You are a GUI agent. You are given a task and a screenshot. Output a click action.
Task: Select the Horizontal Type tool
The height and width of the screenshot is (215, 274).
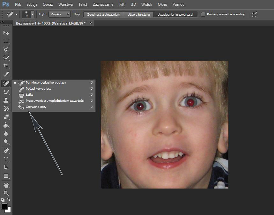6,159
